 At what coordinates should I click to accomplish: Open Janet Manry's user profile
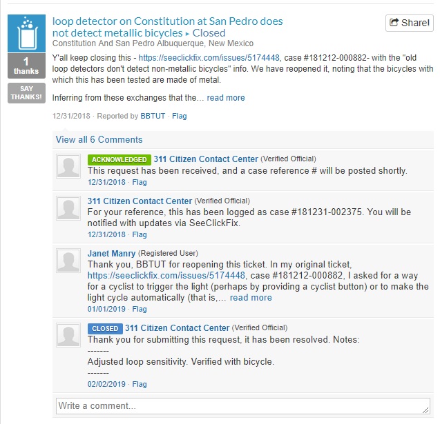tap(111, 254)
